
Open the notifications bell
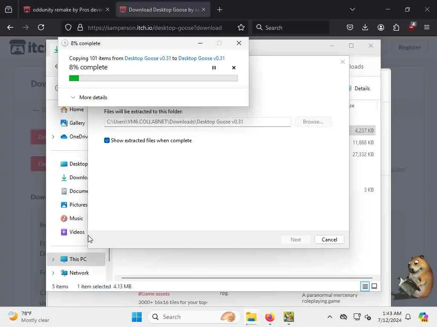pos(408,317)
